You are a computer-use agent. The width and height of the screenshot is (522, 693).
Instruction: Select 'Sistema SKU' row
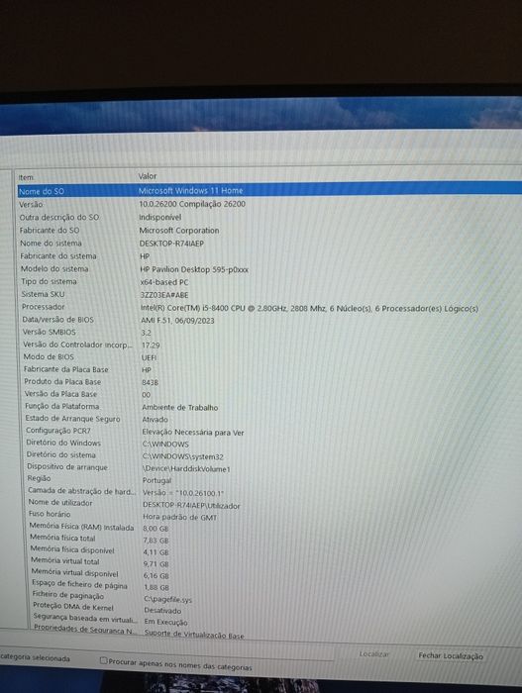pos(43,294)
